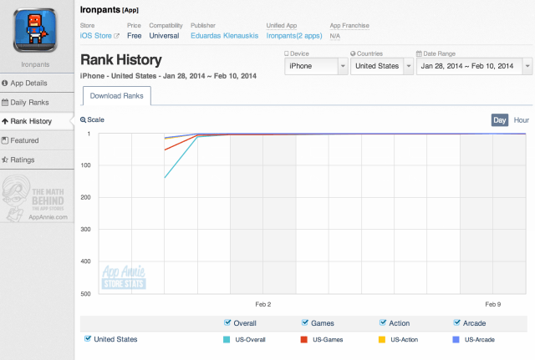Screen dimensions: 535x360
Task: Expand the Countries dropdown
Action: pyautogui.click(x=381, y=65)
